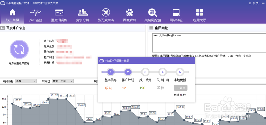The height and width of the screenshot is (125, 266).
Task: Click step 3 推广单元 circle
Action: click(145, 72)
